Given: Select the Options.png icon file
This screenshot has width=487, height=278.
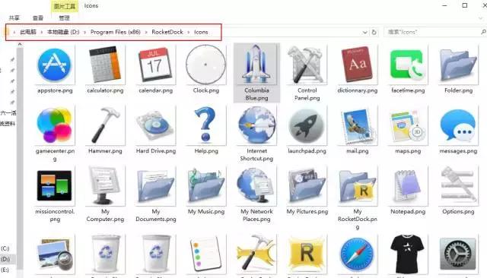Looking at the screenshot, I should [458, 191].
